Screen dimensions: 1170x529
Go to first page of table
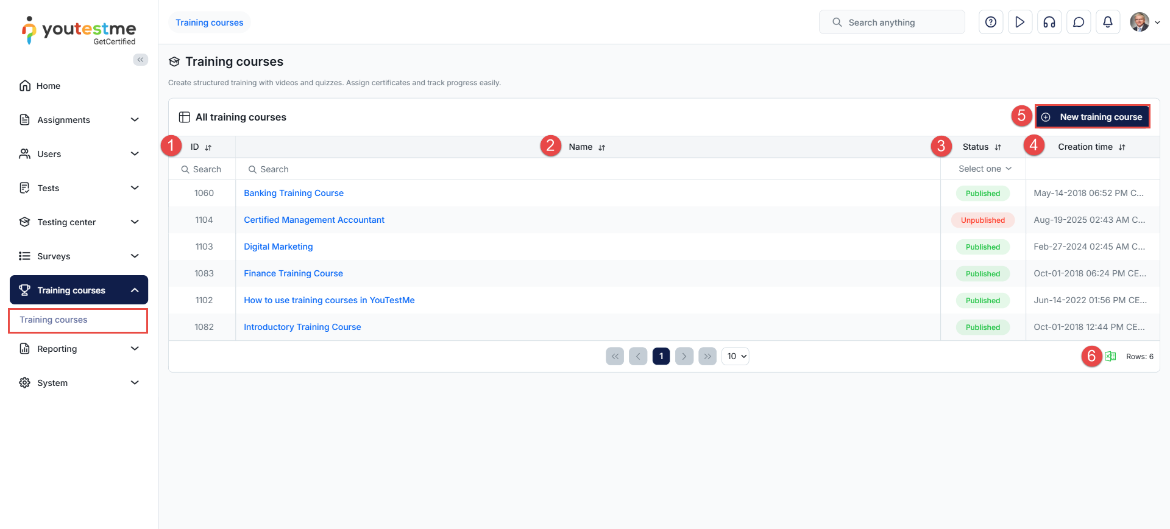coord(615,356)
